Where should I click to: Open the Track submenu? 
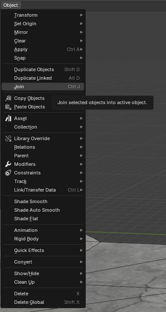(43, 181)
